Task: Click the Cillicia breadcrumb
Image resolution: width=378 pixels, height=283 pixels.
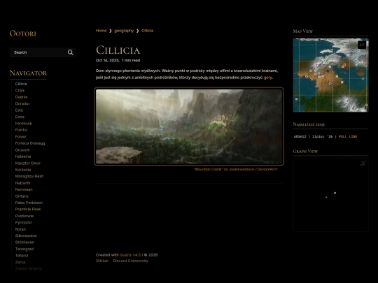Action: point(147,31)
